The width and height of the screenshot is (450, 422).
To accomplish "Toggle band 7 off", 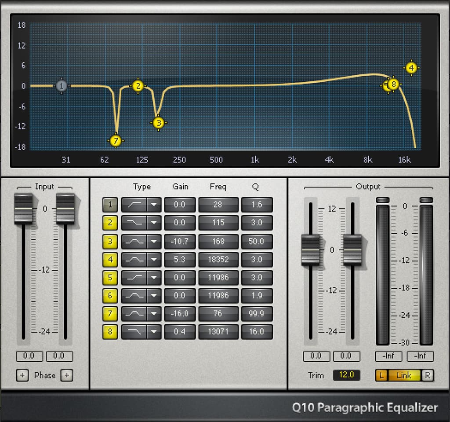I will click(110, 313).
